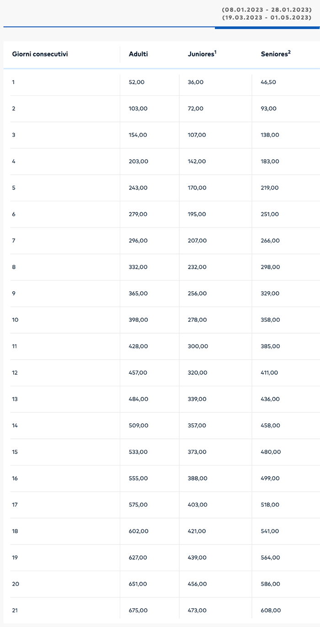The image size is (320, 627).
Task: Click the 14 consecutive days row label
Action: (x=15, y=426)
